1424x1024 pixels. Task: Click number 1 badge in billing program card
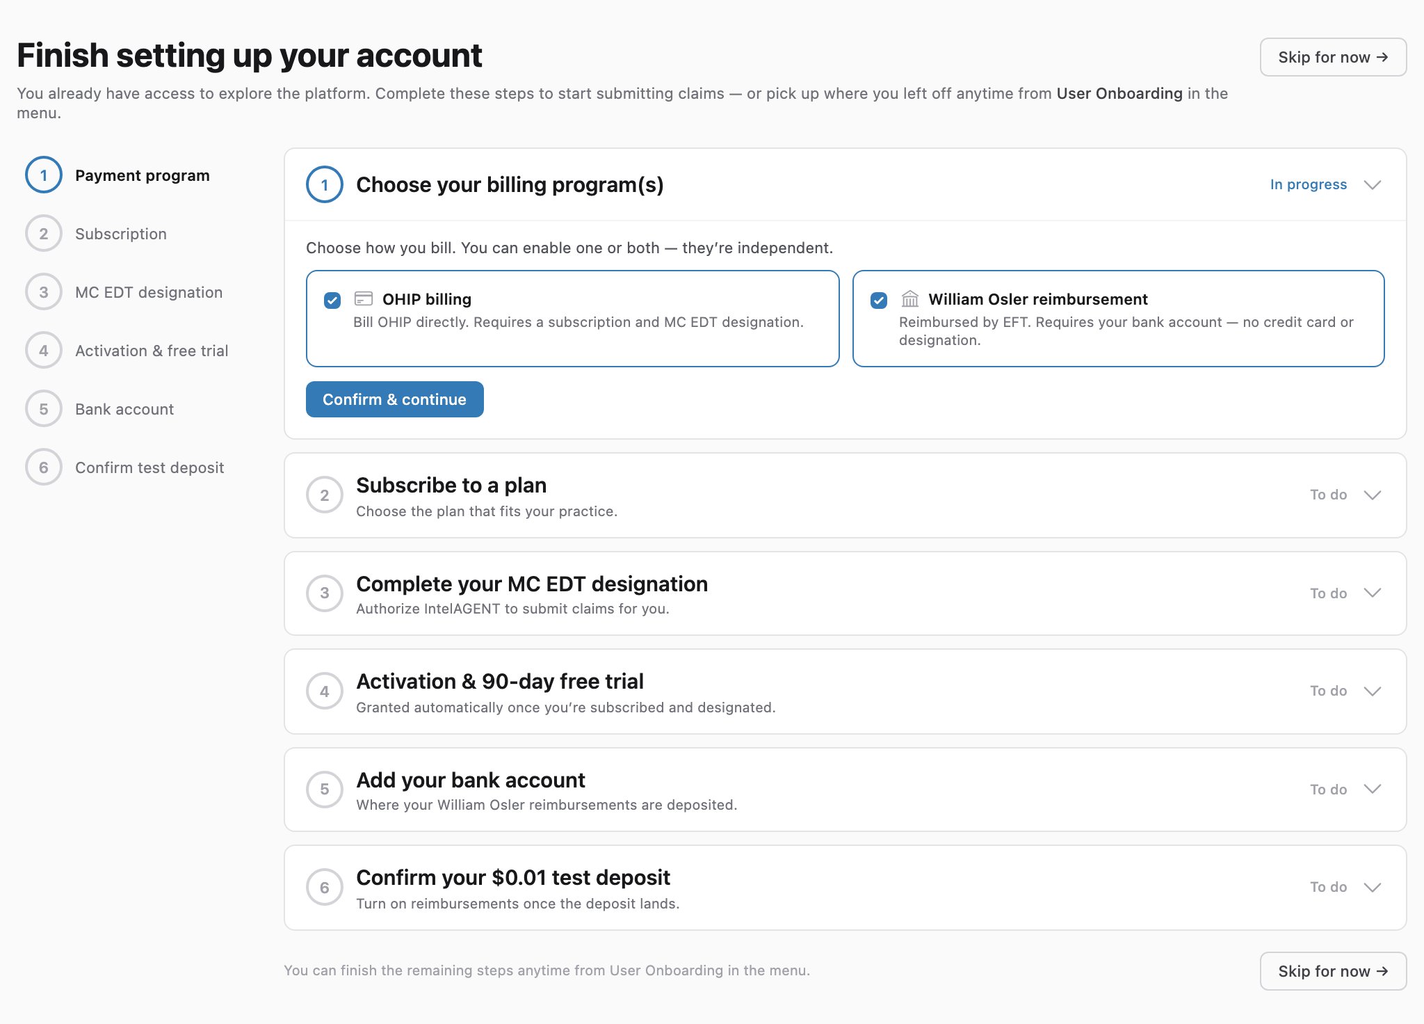pyautogui.click(x=325, y=185)
